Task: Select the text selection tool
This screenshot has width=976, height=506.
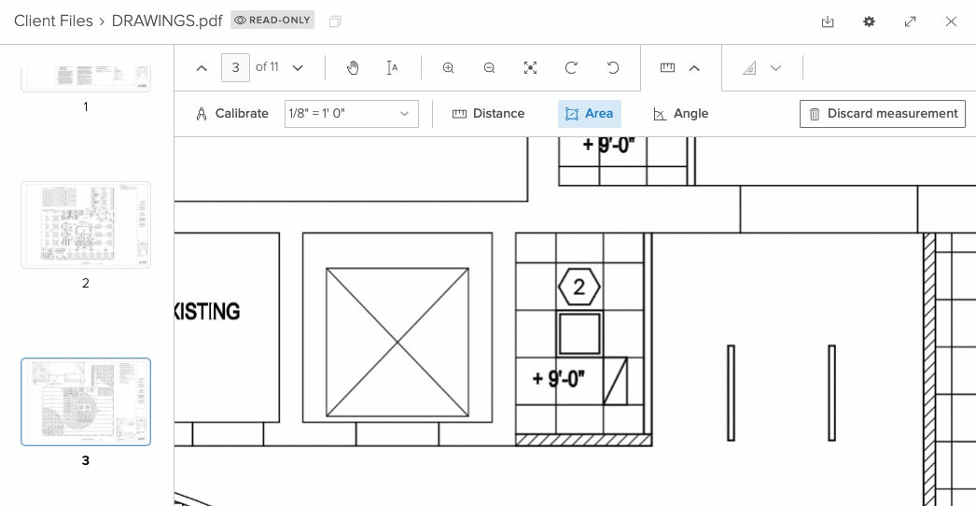Action: point(393,68)
